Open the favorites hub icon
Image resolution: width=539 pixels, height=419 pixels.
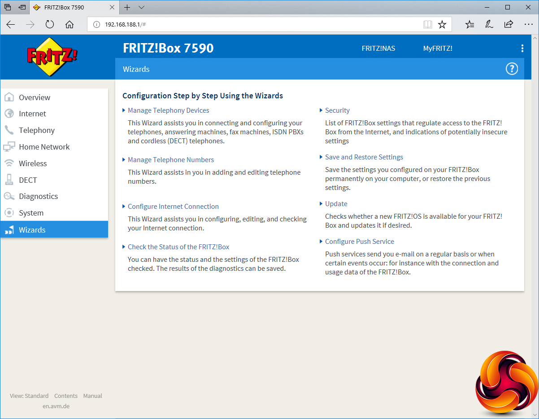coord(469,25)
